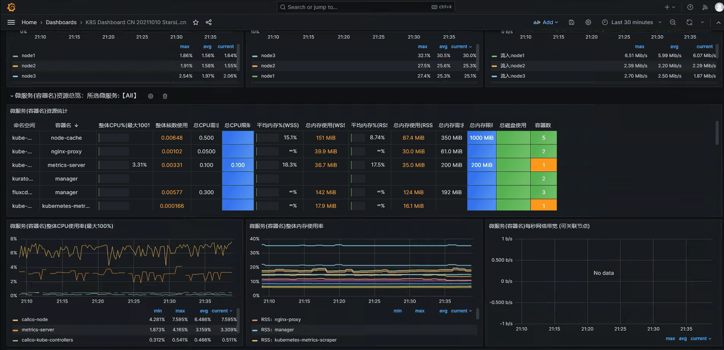Refresh the dashboard now
The width and height of the screenshot is (724, 350).
click(689, 22)
